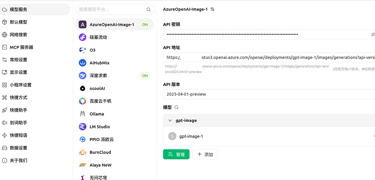
Task: Select the O3 provider icon
Action: (x=82, y=50)
